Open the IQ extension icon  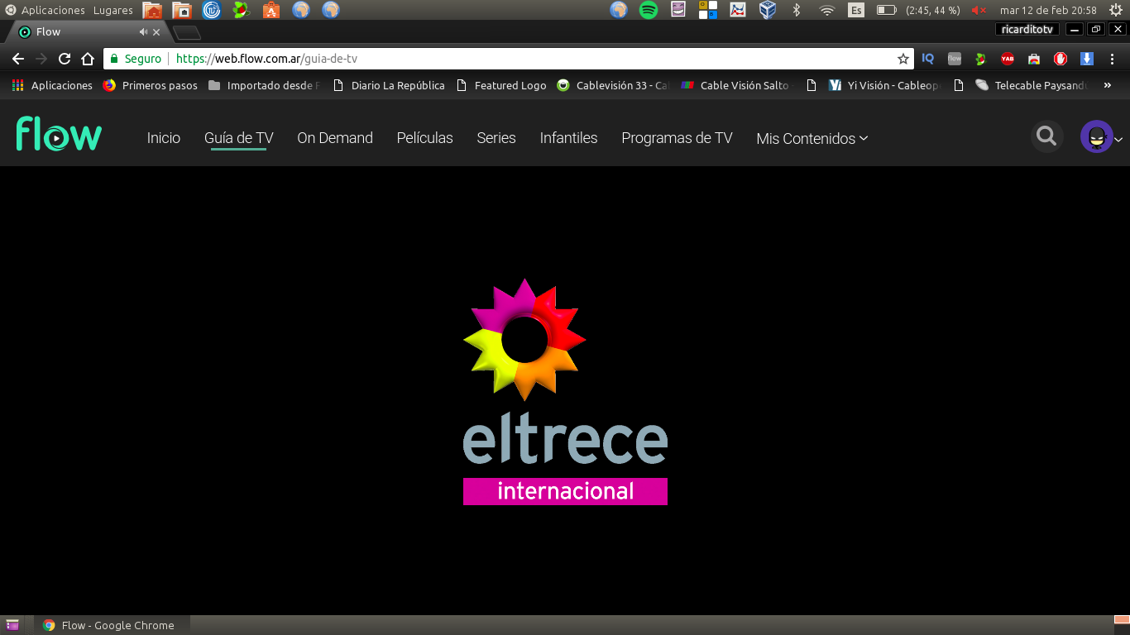tap(928, 59)
